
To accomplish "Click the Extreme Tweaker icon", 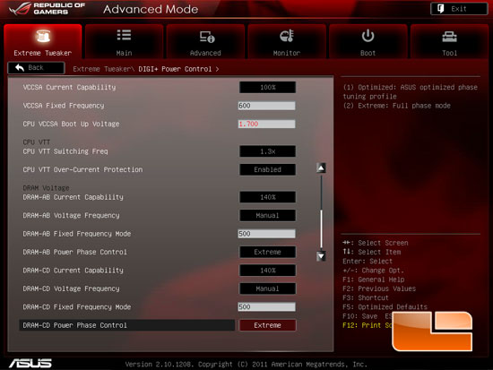I will pyautogui.click(x=43, y=36).
